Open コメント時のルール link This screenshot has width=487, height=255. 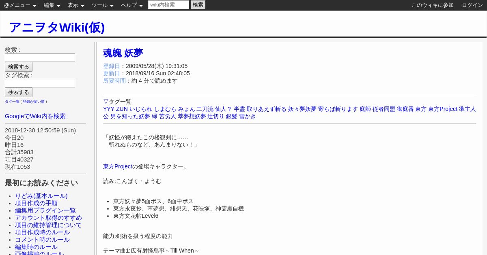(x=42, y=240)
